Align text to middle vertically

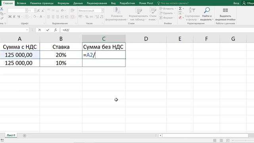[53, 11]
